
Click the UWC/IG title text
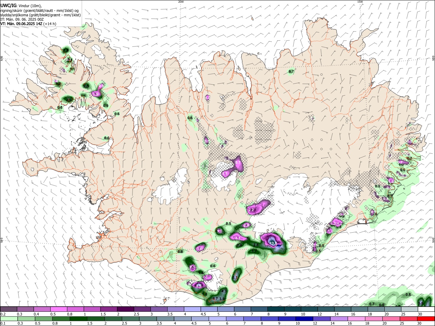pos(8,6)
